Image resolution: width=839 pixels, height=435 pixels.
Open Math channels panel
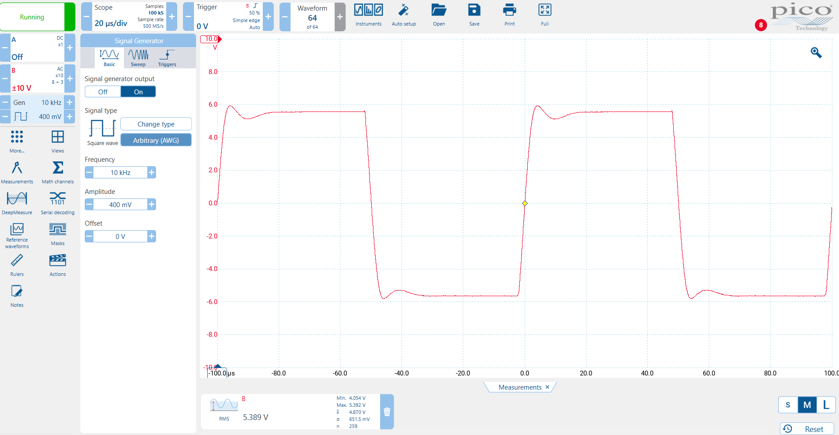pos(57,172)
